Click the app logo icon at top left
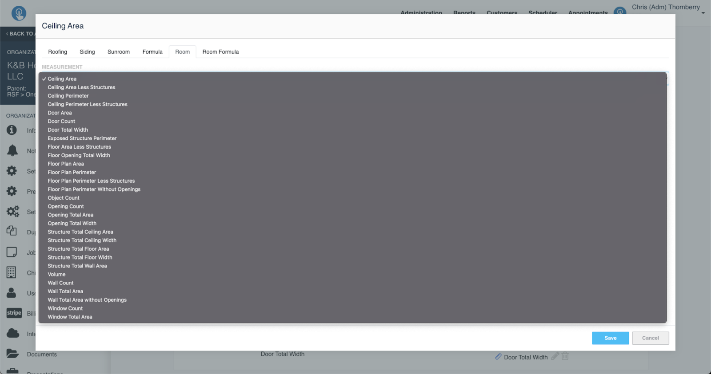Screen dimensions: 711x374 coord(19,13)
